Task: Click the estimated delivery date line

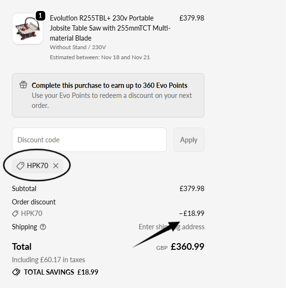Action: 100,57
